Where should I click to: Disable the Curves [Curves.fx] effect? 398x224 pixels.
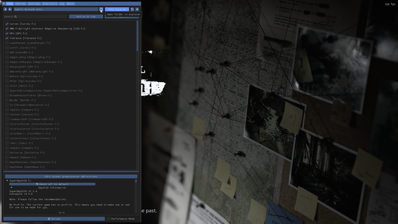(7, 24)
